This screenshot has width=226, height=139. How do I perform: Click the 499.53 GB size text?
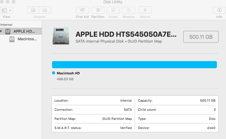65,79
